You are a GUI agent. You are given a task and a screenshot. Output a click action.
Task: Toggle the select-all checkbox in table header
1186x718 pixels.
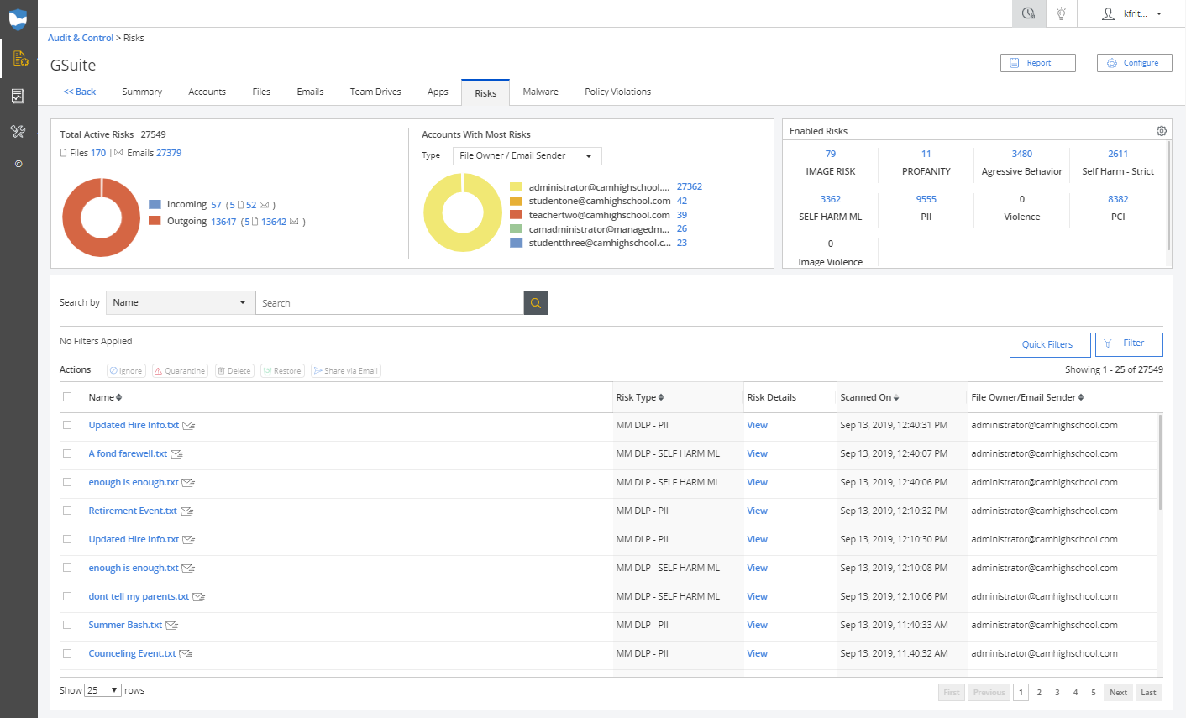coord(67,397)
